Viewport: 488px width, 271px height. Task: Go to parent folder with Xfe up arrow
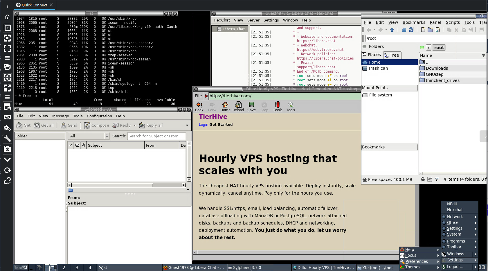392,30
